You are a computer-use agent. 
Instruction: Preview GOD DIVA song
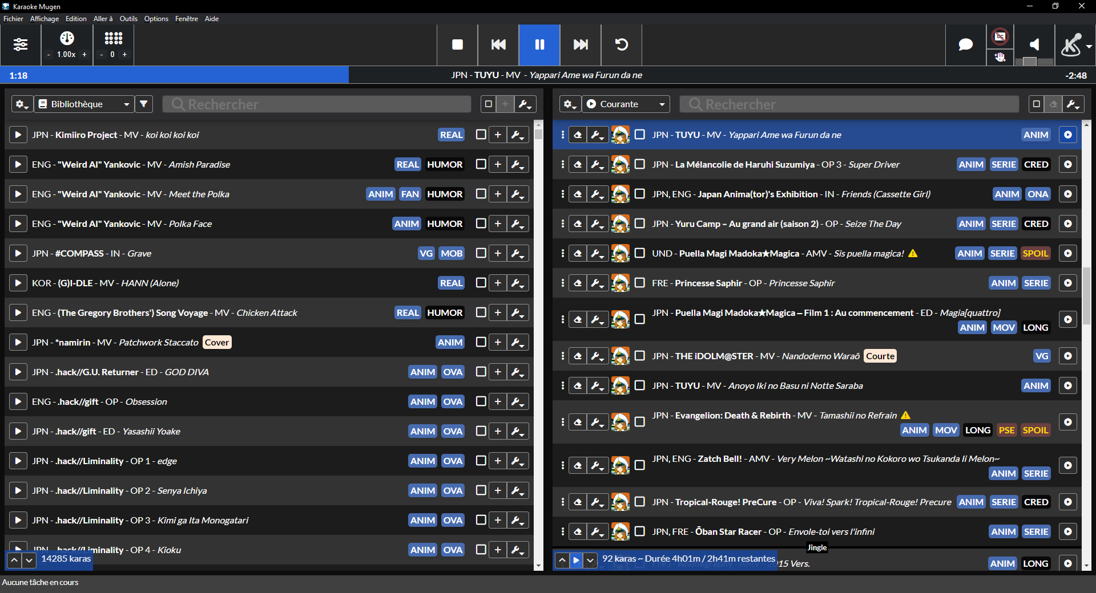pos(18,372)
